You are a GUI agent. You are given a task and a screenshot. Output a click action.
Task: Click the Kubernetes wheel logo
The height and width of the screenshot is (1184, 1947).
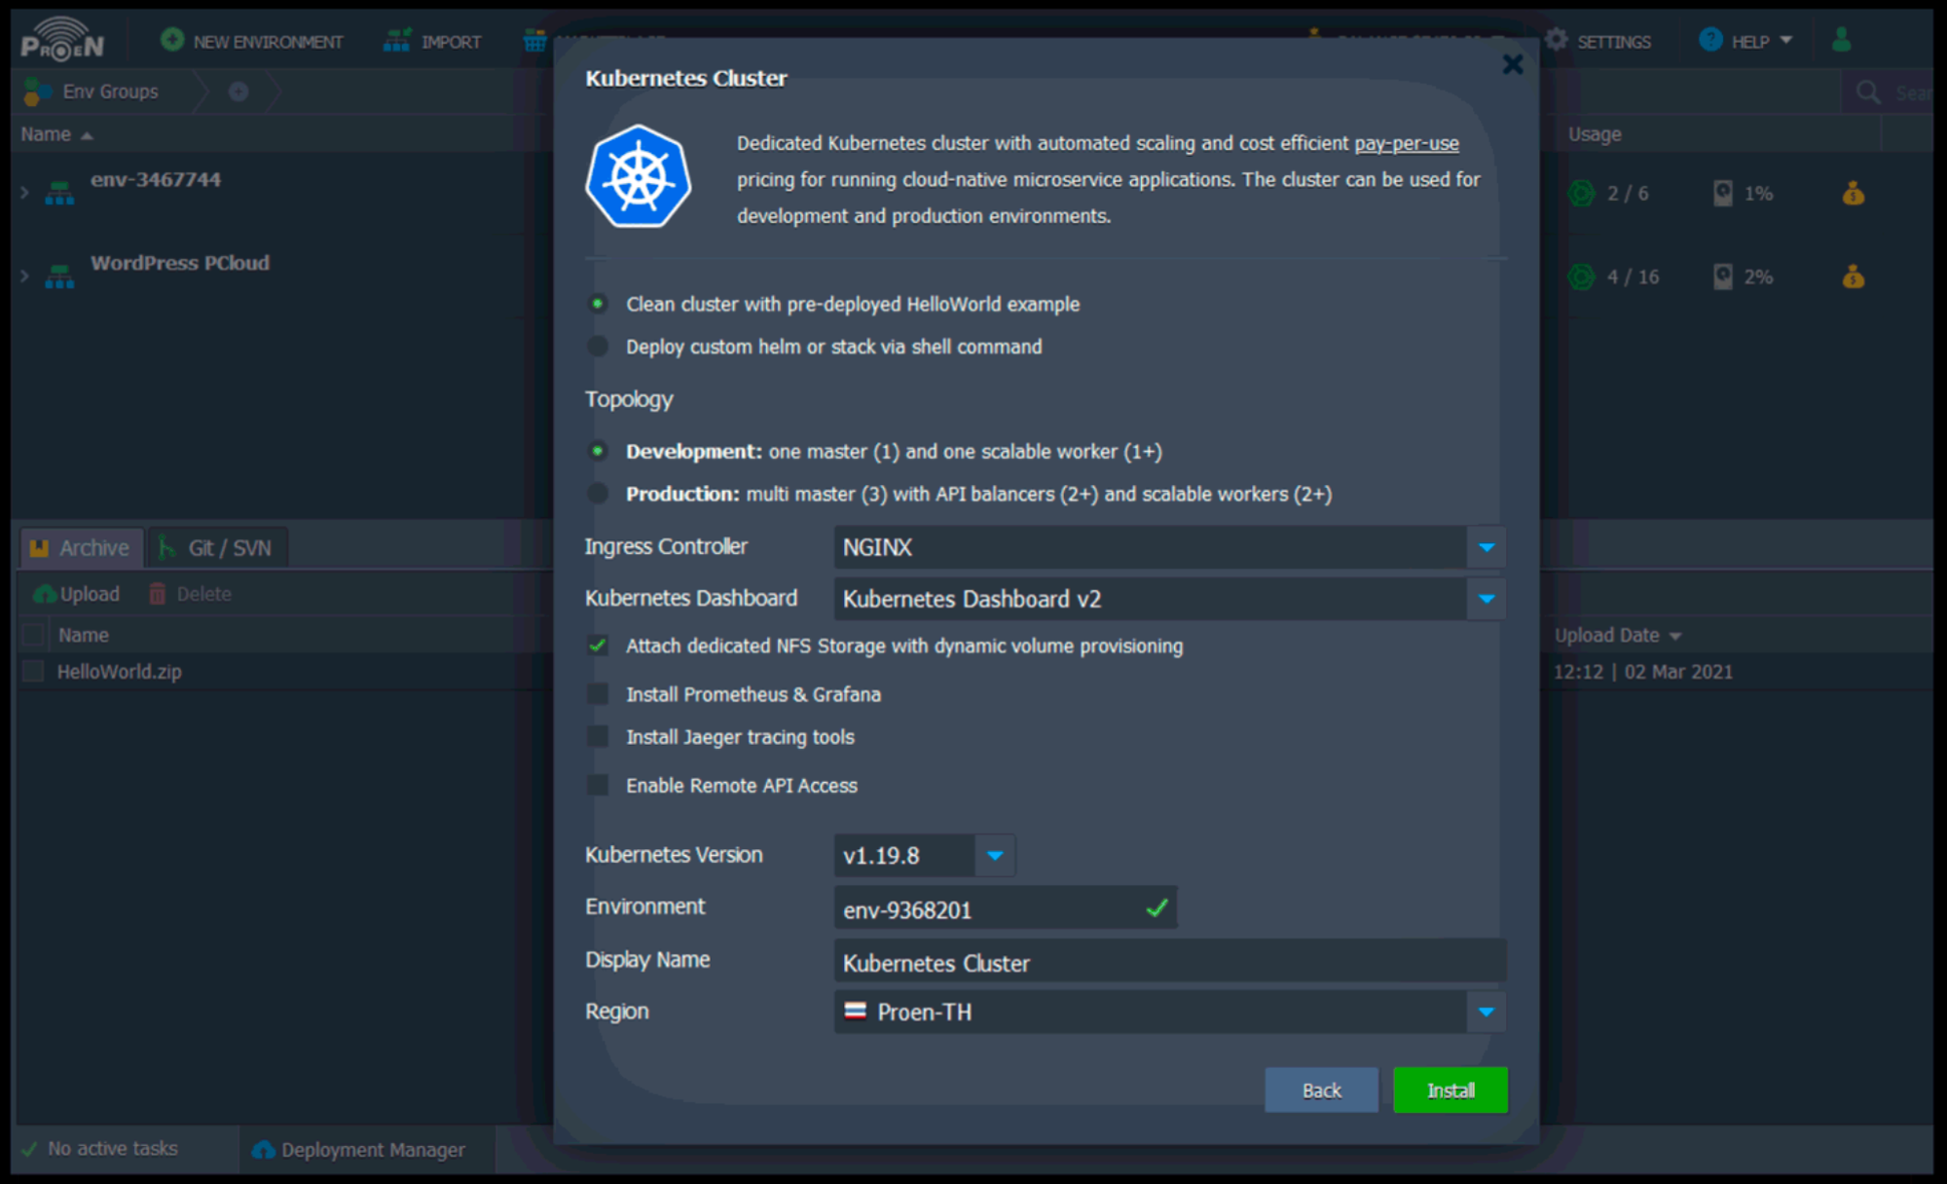pyautogui.click(x=639, y=177)
